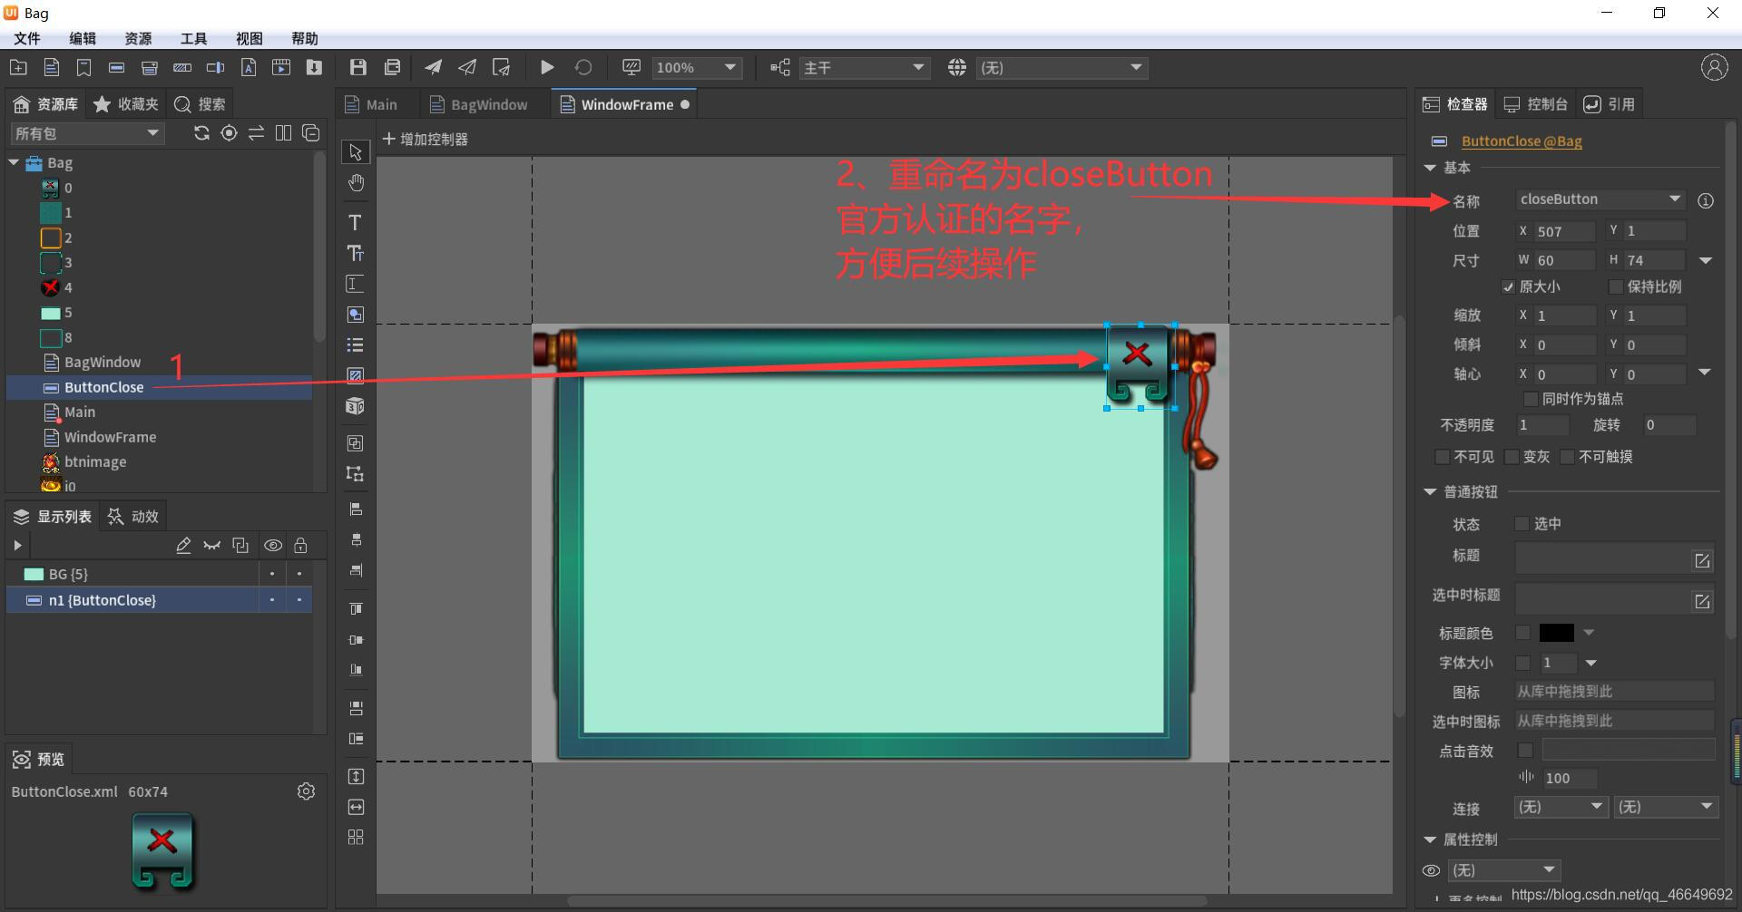Viewport: 1742px width, 912px height.
Task: Check the 不可见 checkbox
Action: click(1442, 457)
